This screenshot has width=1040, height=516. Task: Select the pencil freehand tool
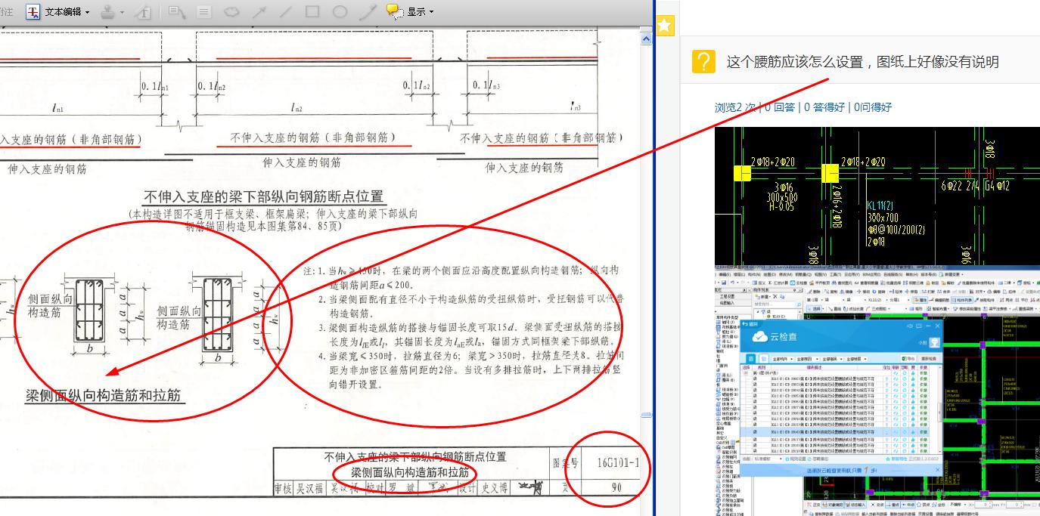[x=367, y=11]
